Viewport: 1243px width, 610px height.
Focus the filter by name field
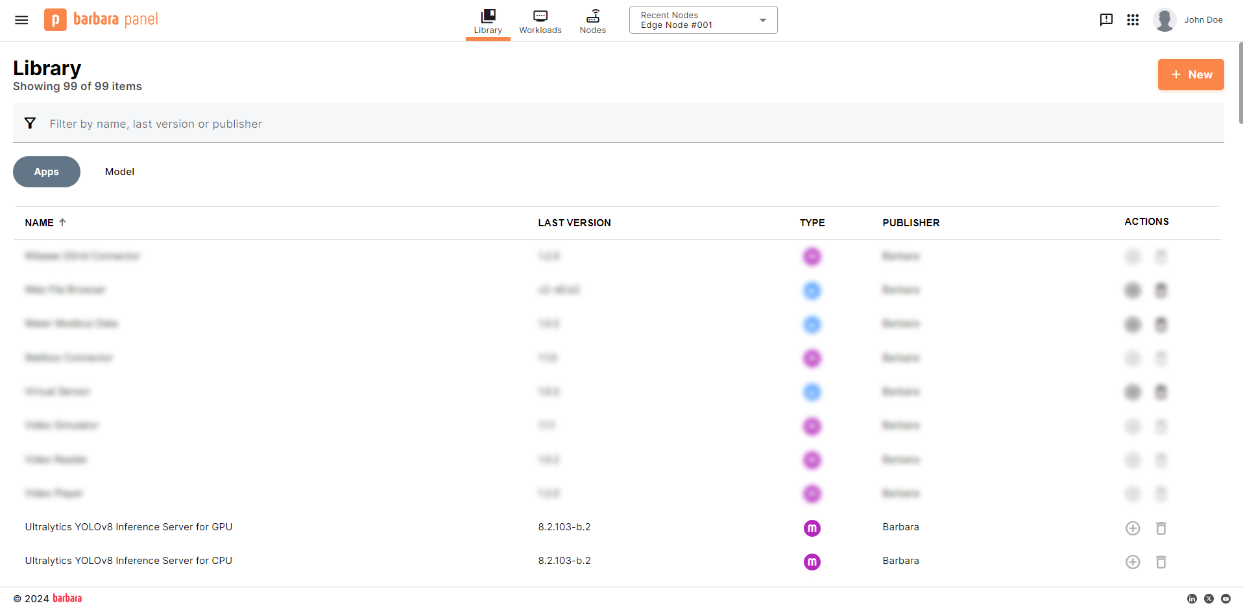389,124
